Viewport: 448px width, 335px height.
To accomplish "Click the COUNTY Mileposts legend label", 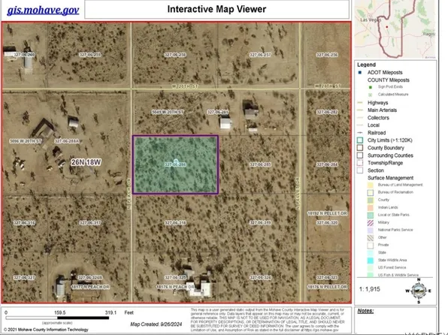I will click(x=389, y=80).
